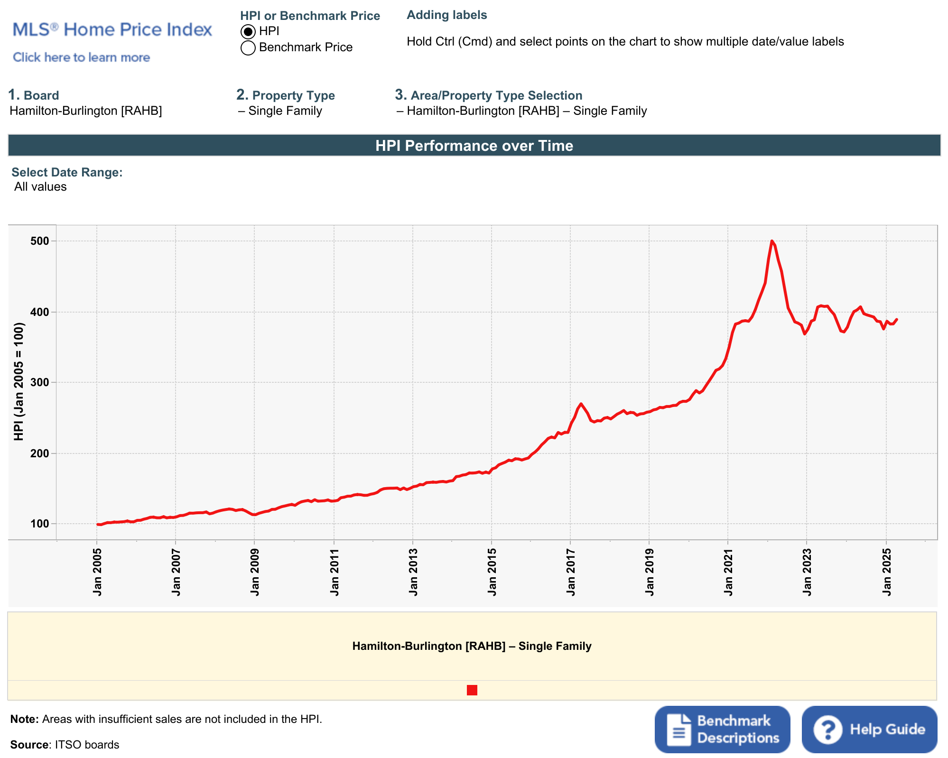
Task: Follow the 'Click here to learn more' link
Action: click(x=81, y=57)
